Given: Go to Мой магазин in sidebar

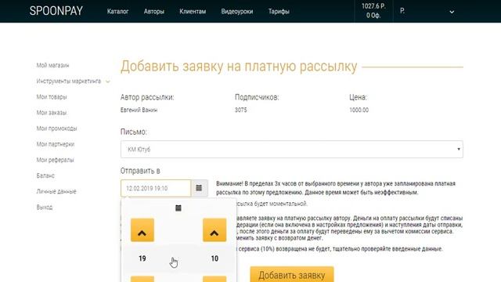Looking at the screenshot, I should pyautogui.click(x=52, y=65).
